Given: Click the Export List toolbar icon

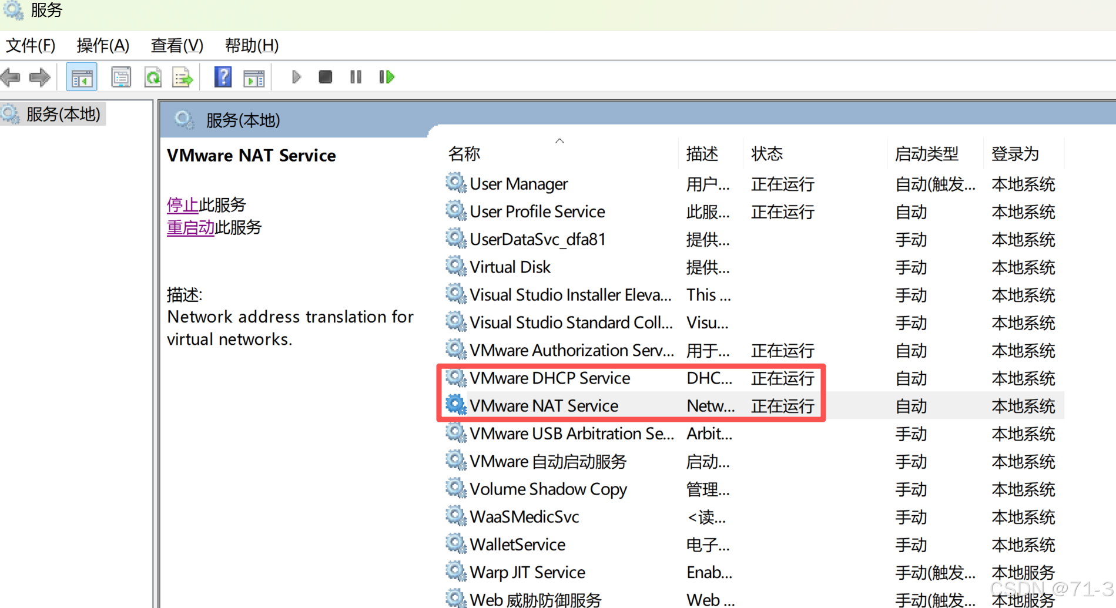Looking at the screenshot, I should pos(183,77).
